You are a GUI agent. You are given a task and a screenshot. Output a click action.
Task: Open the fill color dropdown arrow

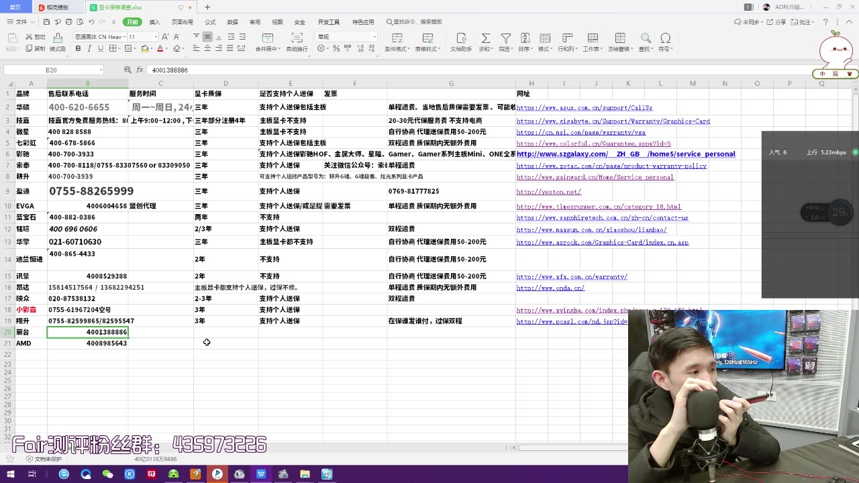click(x=152, y=49)
